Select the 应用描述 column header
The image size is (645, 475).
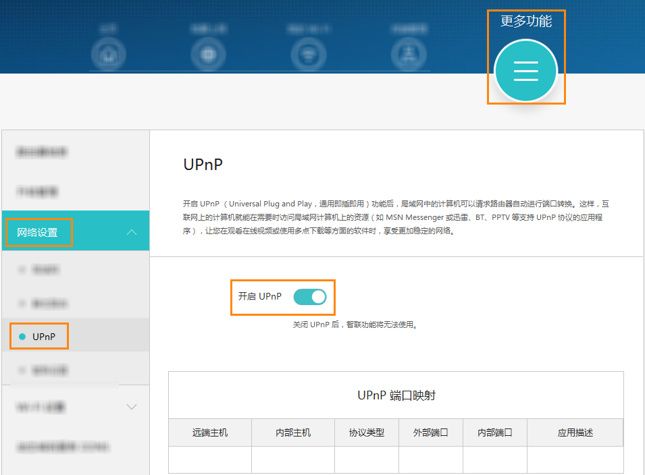(x=575, y=432)
